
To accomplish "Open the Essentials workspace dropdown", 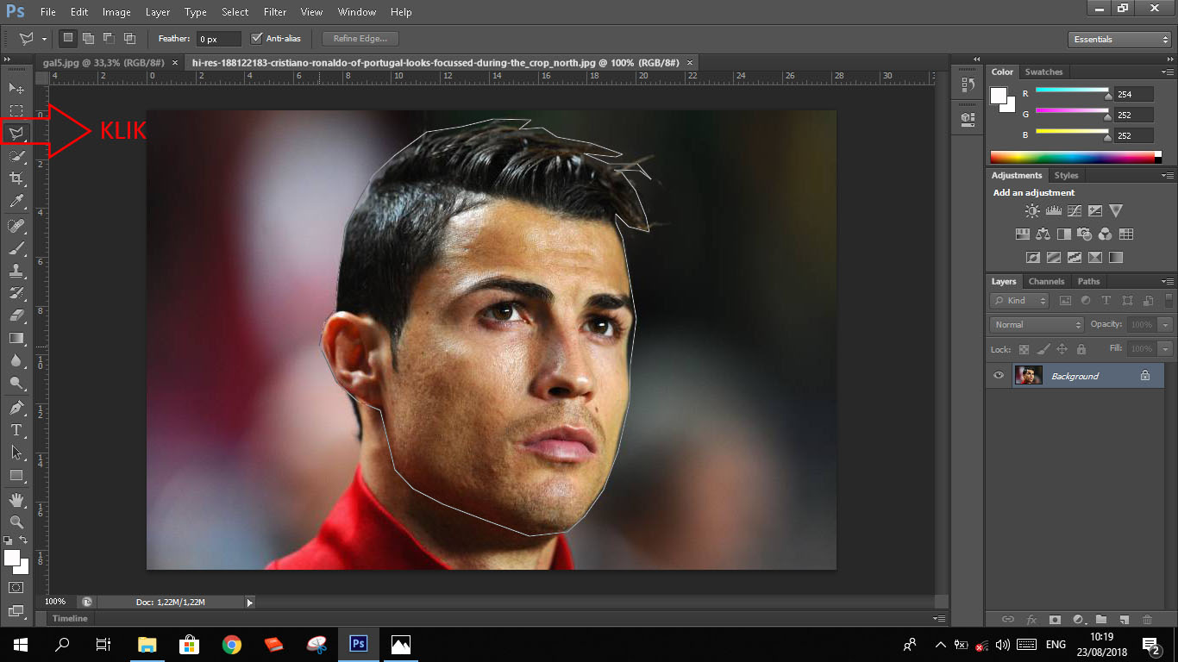I will tap(1118, 40).
